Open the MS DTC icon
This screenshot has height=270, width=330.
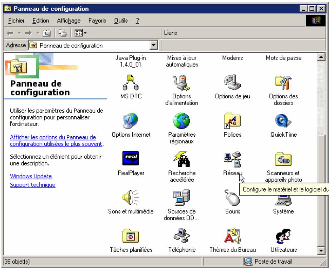coord(130,82)
